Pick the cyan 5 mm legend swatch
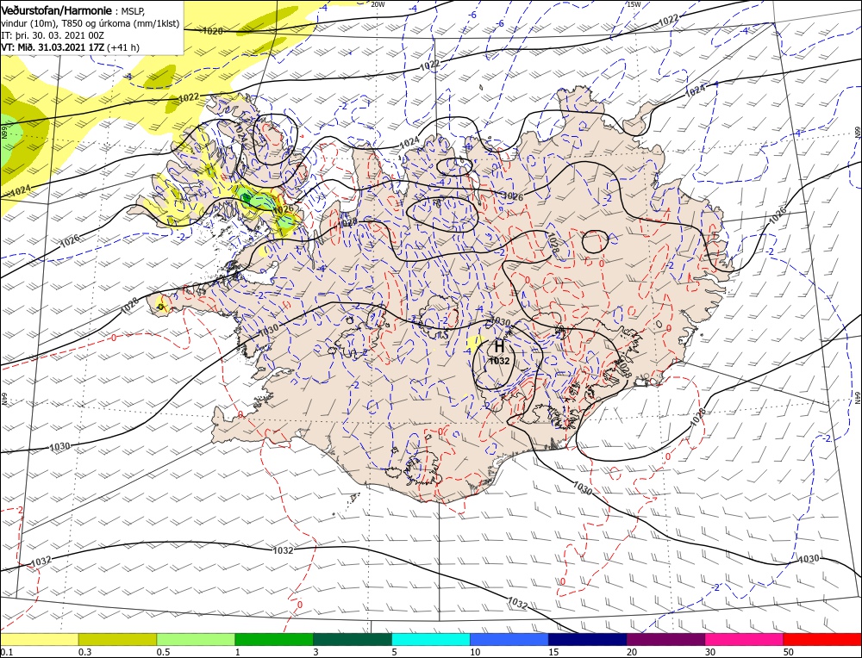Image resolution: width=862 pixels, height=658 pixels. tap(431, 639)
